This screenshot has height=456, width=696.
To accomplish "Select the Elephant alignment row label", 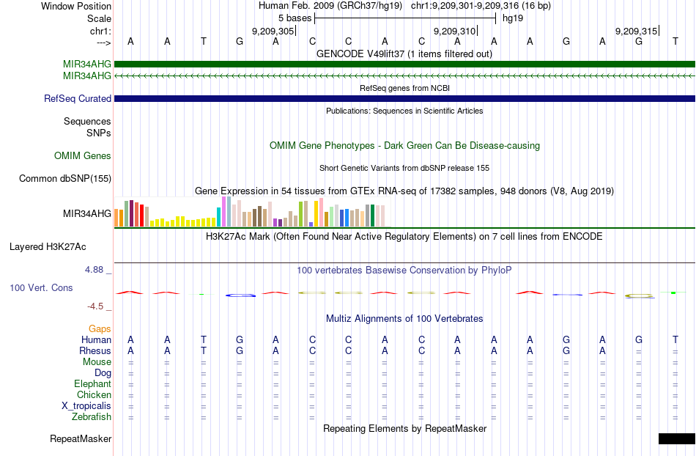I will click(x=92, y=384).
